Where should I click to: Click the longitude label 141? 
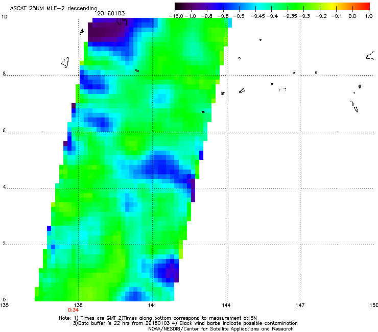click(152, 305)
